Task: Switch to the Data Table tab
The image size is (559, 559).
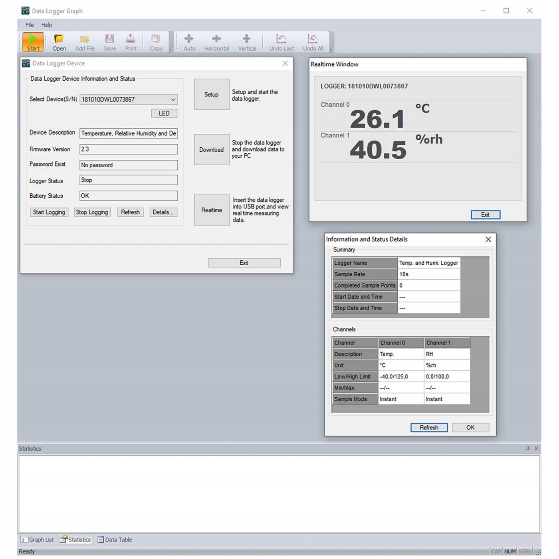Action: pyautogui.click(x=115, y=539)
